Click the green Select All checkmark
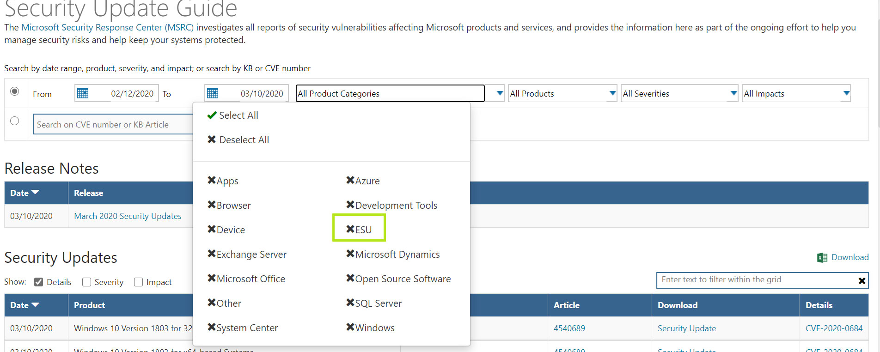Viewport: 880px width, 352px height. click(212, 115)
